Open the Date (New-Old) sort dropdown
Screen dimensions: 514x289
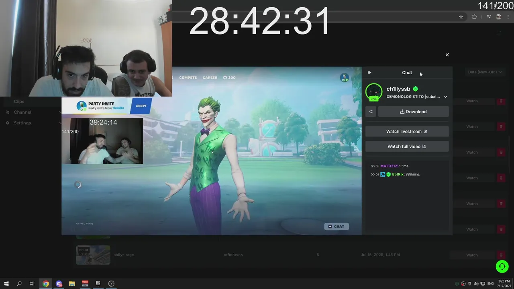pos(485,72)
